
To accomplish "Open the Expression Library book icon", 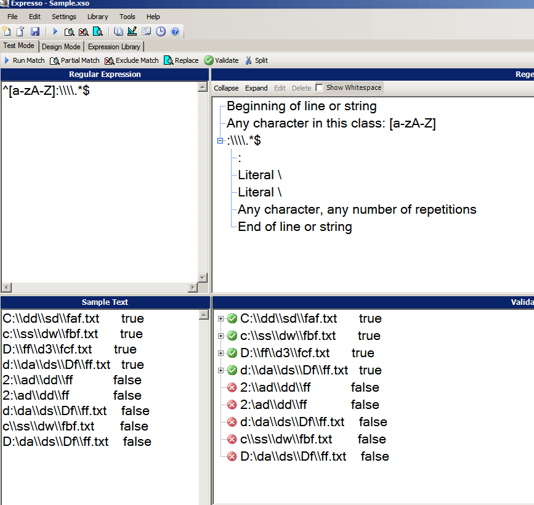I will [118, 31].
